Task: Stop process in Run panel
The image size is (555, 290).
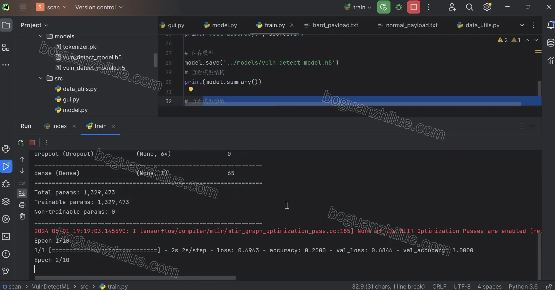Action: [x=32, y=143]
